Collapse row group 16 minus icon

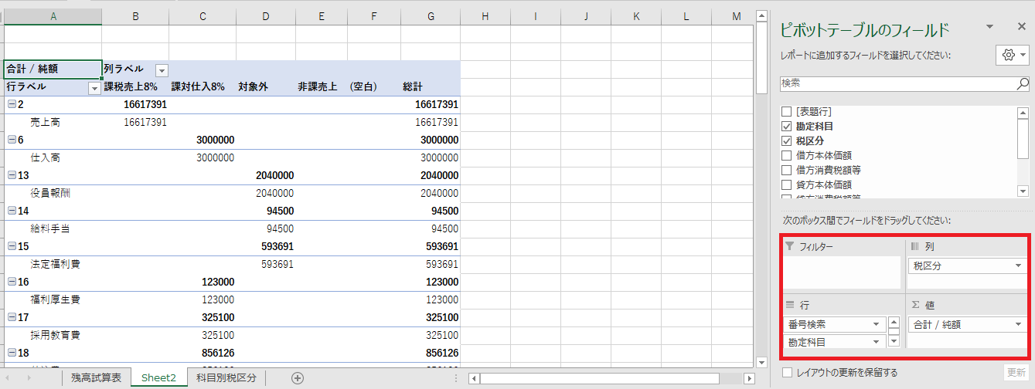[x=12, y=282]
